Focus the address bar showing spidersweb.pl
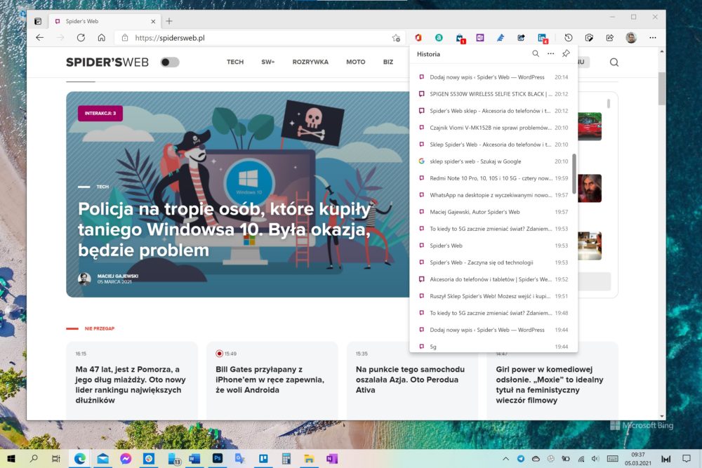The width and height of the screenshot is (702, 468). pyautogui.click(x=260, y=38)
